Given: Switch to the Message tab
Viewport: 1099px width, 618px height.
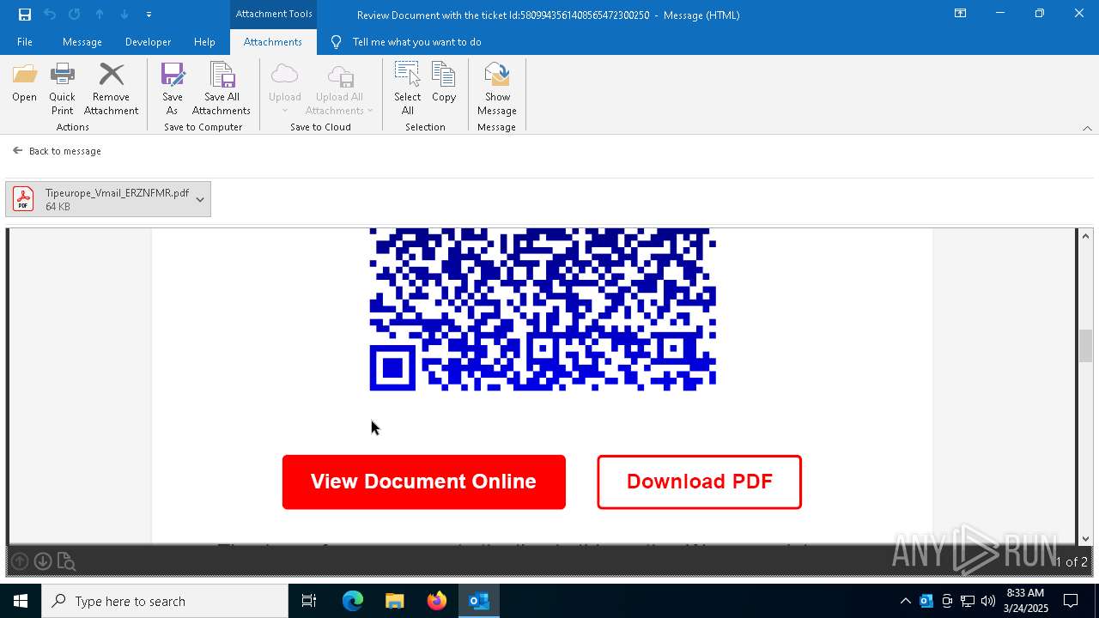Looking at the screenshot, I should coord(82,42).
